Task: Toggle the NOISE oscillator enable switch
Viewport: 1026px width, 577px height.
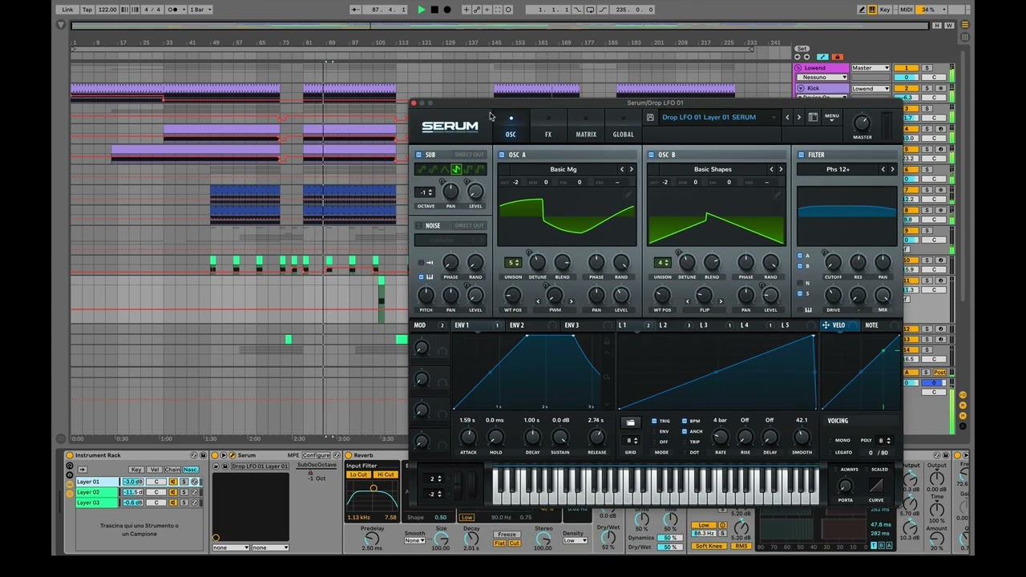Action: [418, 225]
